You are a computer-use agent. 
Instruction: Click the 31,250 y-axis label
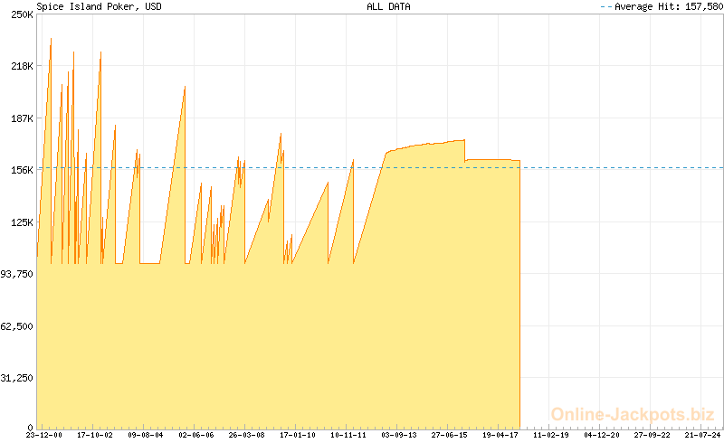pyautogui.click(x=18, y=378)
